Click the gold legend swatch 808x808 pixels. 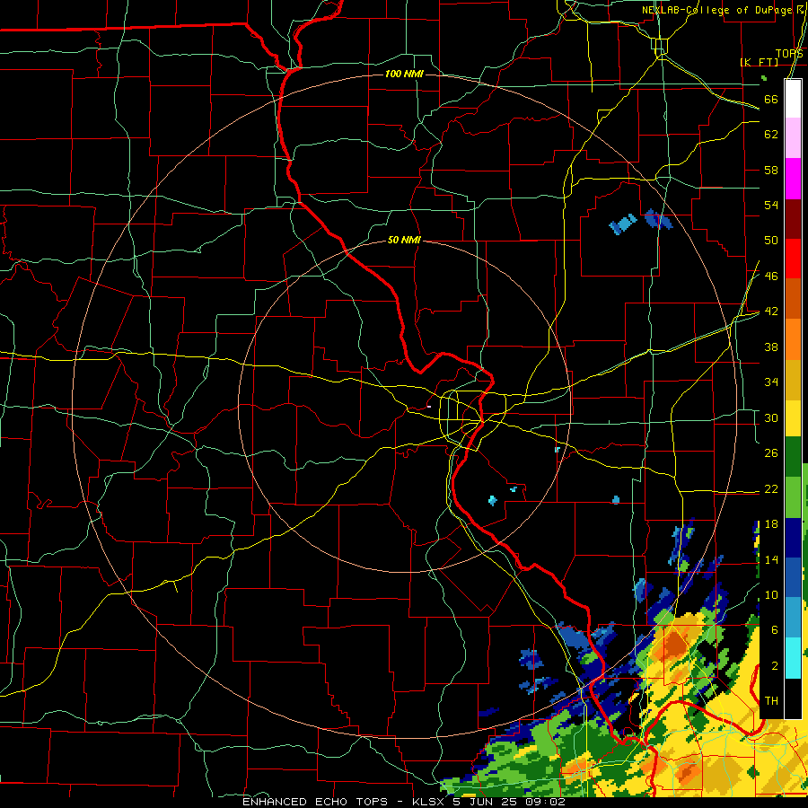pos(793,380)
